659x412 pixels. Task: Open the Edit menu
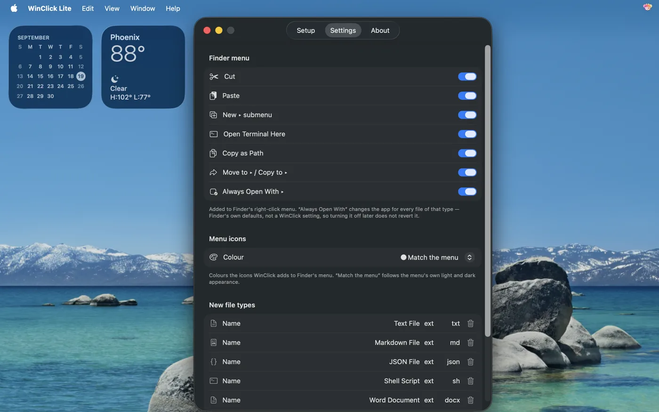(x=88, y=8)
